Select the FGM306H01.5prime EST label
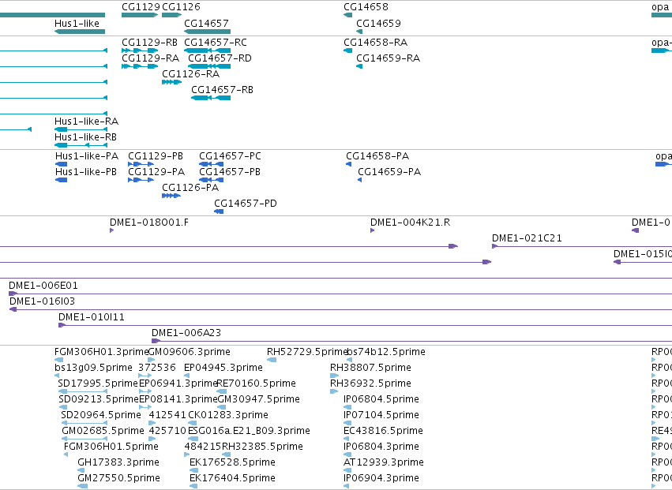This screenshot has width=672, height=490. 111,447
